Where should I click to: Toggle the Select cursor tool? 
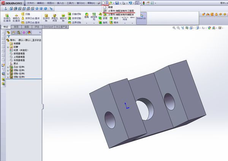[x=137, y=3]
